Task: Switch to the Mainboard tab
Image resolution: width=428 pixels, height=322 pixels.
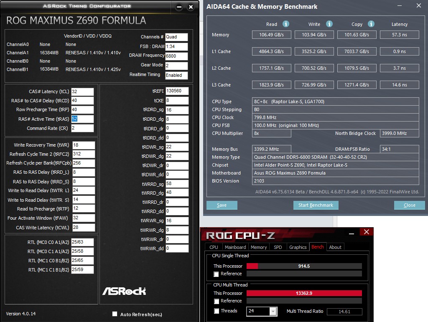Action: (x=235, y=247)
